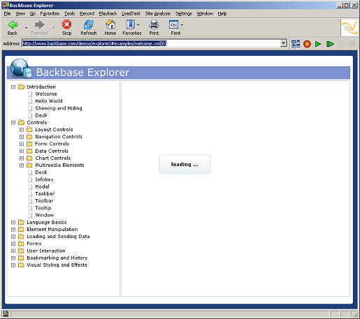Collapse the Introduction tree node
Screen dimensions: 360x319
pyautogui.click(x=13, y=87)
